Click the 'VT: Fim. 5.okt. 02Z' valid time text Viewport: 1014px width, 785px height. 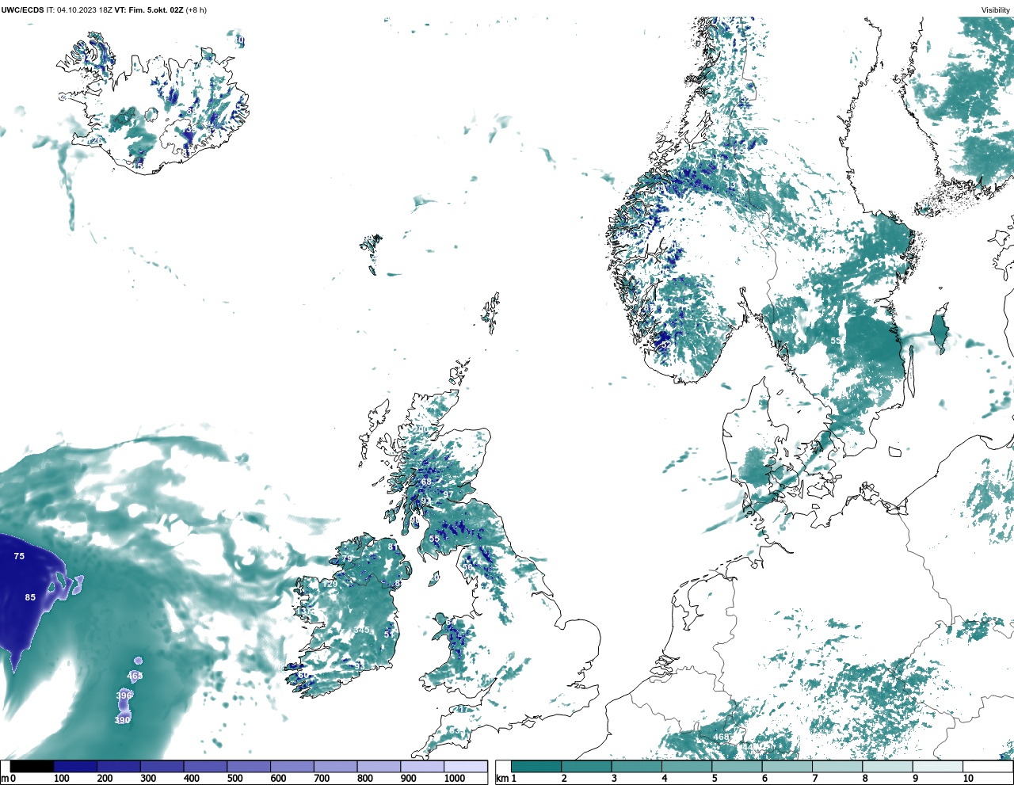(x=149, y=10)
